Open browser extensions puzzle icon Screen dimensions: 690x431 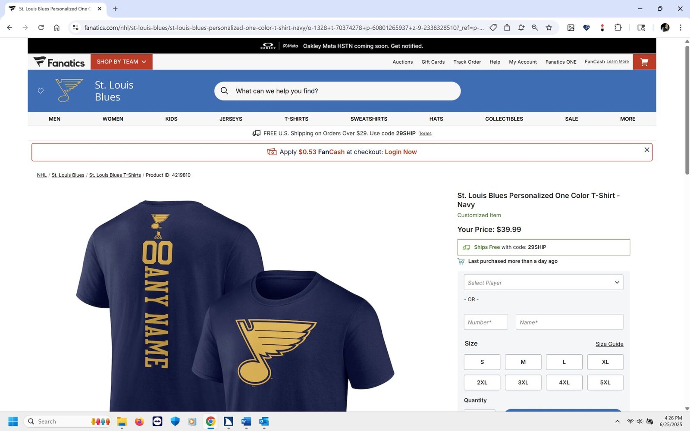click(618, 28)
